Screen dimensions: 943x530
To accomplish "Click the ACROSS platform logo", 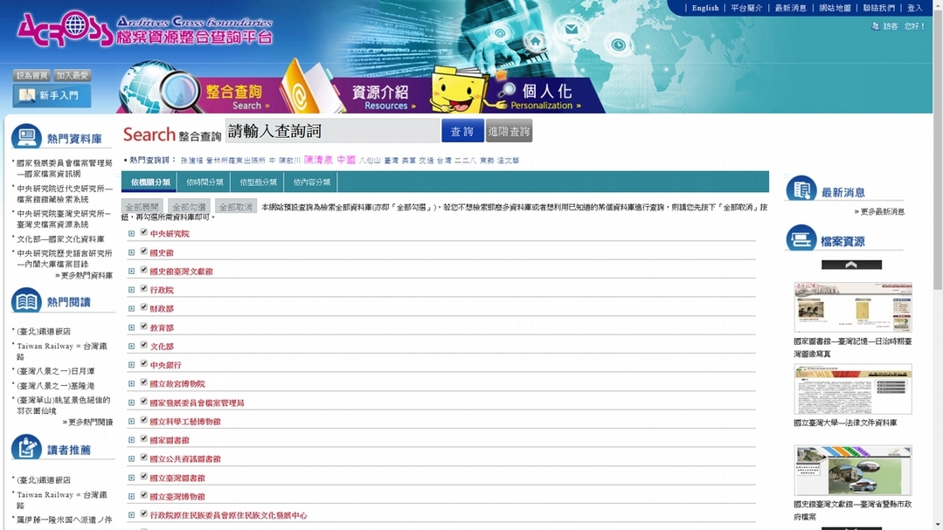I will point(144,29).
